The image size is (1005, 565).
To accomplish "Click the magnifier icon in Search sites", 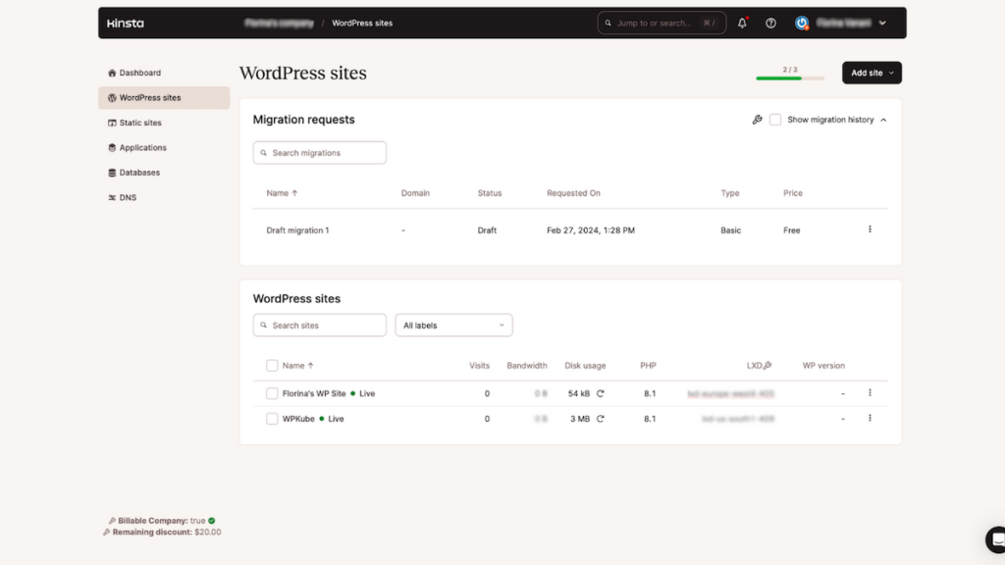I will pos(263,326).
